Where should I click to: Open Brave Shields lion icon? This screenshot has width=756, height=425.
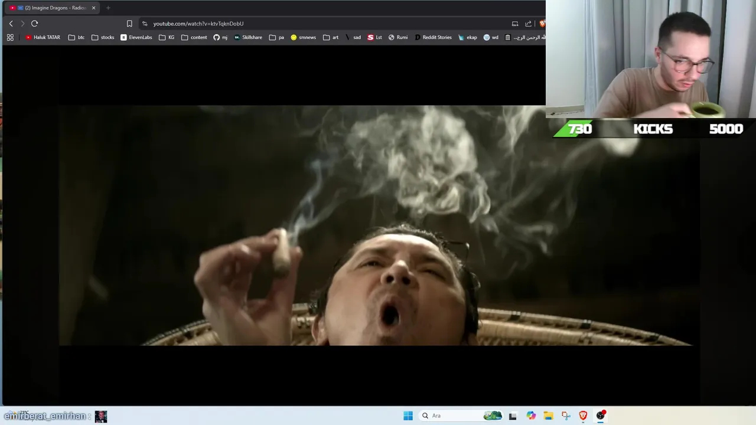tap(542, 24)
